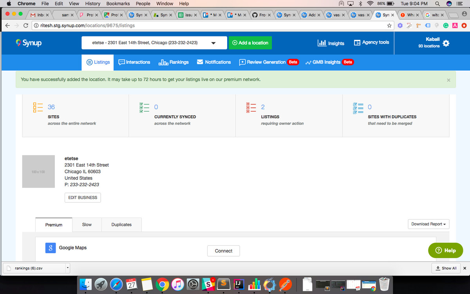Open the Bookmarks menu in the menu bar

[118, 4]
